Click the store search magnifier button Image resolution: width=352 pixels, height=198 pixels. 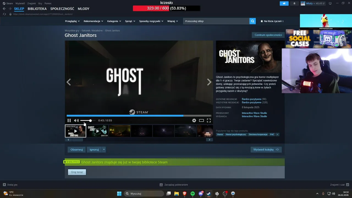click(252, 21)
